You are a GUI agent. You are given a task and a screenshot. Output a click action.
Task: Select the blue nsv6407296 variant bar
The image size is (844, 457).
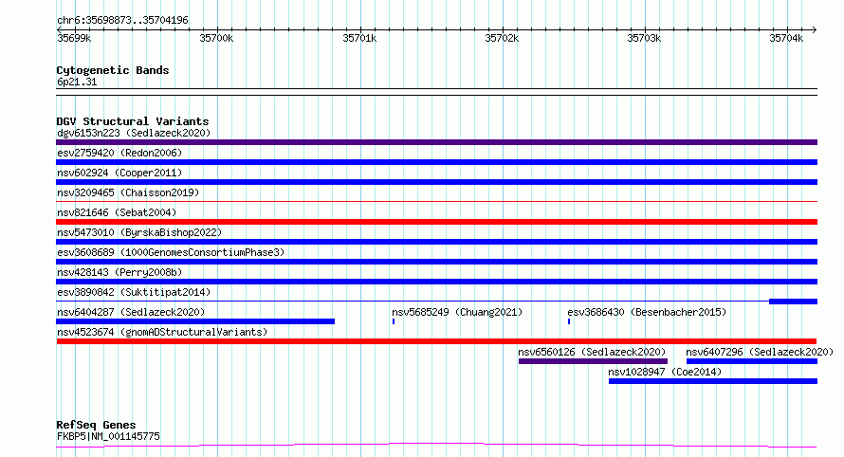(752, 361)
